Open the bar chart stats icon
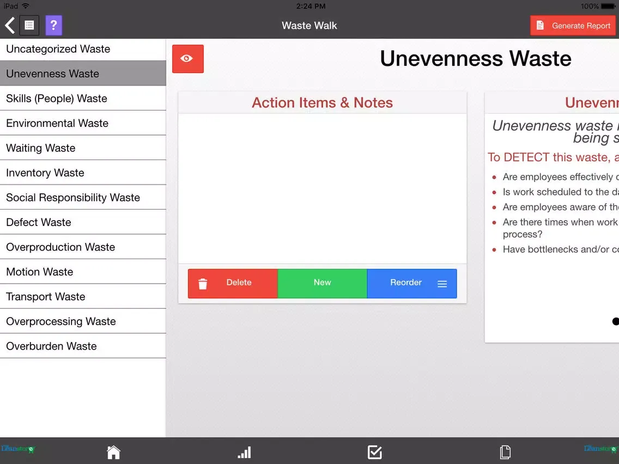This screenshot has height=464, width=619. (244, 452)
